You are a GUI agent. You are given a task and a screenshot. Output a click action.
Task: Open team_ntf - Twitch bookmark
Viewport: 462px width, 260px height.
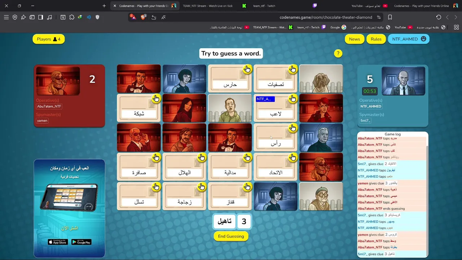pyautogui.click(x=311, y=27)
